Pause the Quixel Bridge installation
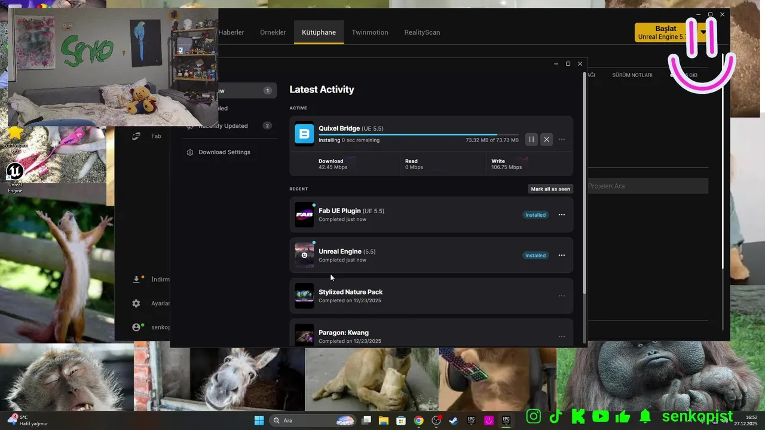 coord(531,139)
